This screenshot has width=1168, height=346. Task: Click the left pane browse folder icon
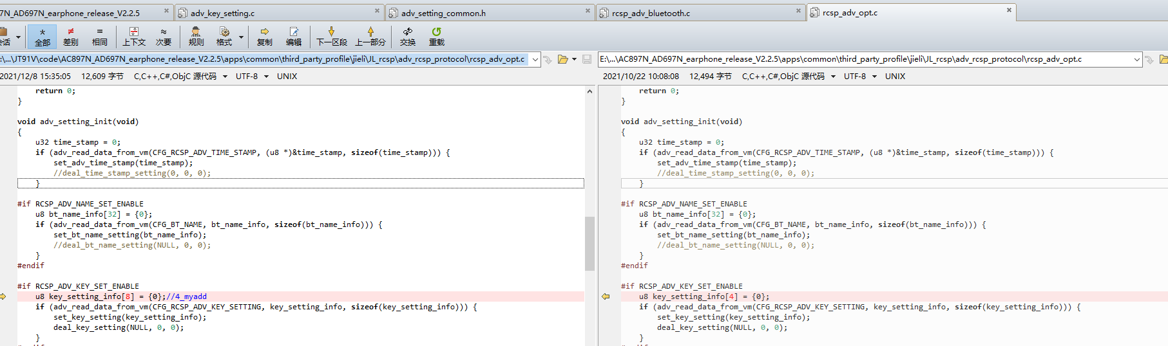pos(563,59)
